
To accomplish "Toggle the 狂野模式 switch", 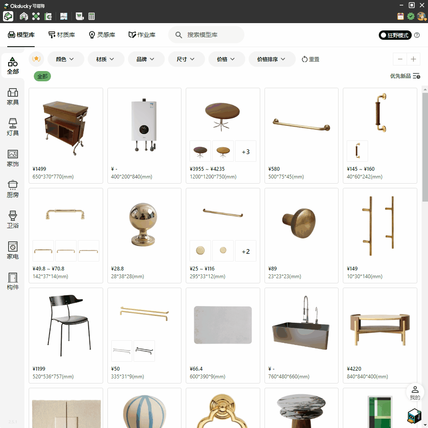I will [395, 35].
